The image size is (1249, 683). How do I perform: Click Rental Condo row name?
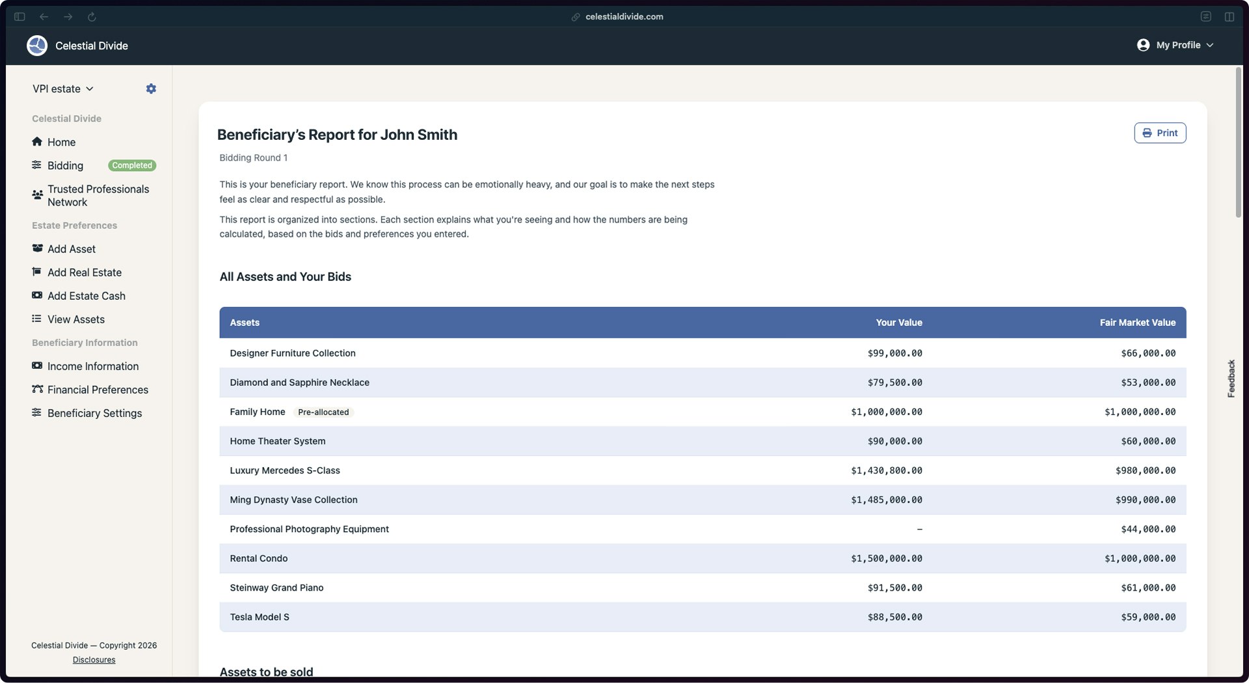pos(258,557)
